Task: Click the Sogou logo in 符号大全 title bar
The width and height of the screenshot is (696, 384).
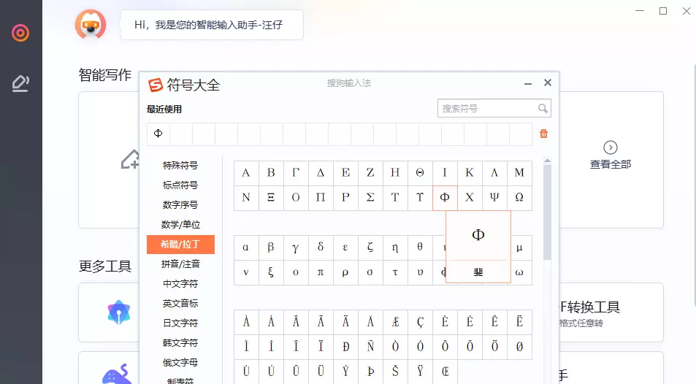Action: pyautogui.click(x=156, y=85)
